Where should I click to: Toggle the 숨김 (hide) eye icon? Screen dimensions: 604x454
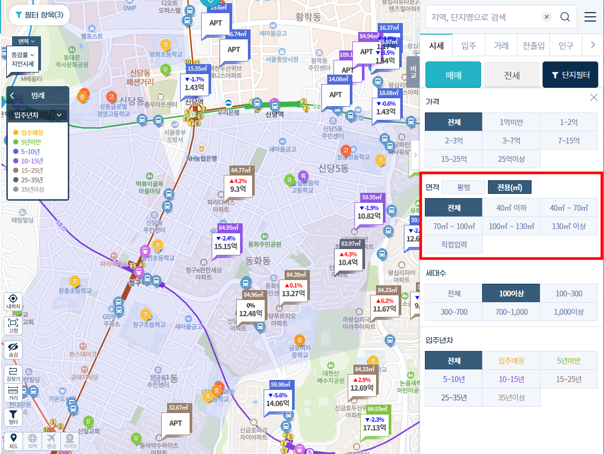pos(13,350)
